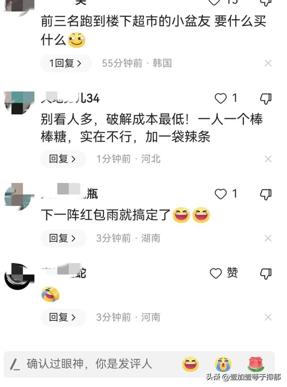Open 回复 under the Henan comment
Viewport: 287px width, 387px height.
(x=63, y=317)
